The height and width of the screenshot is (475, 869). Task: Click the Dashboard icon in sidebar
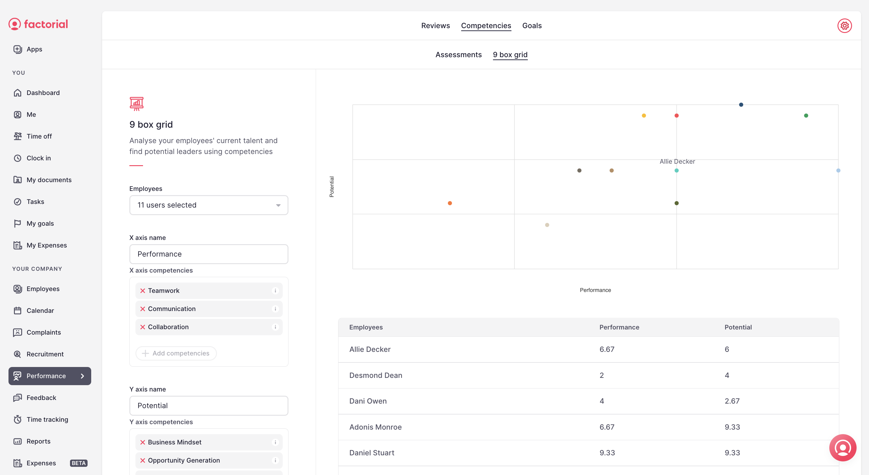[x=18, y=92]
